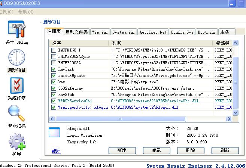
Task: Click the vertical scrollbar up arrow
Action: [x=236, y=43]
